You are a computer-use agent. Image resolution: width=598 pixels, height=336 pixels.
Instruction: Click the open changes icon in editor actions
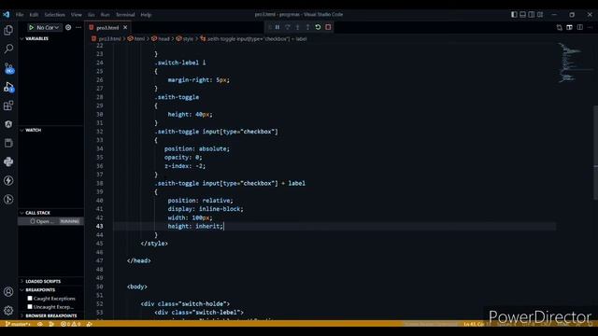[560, 27]
